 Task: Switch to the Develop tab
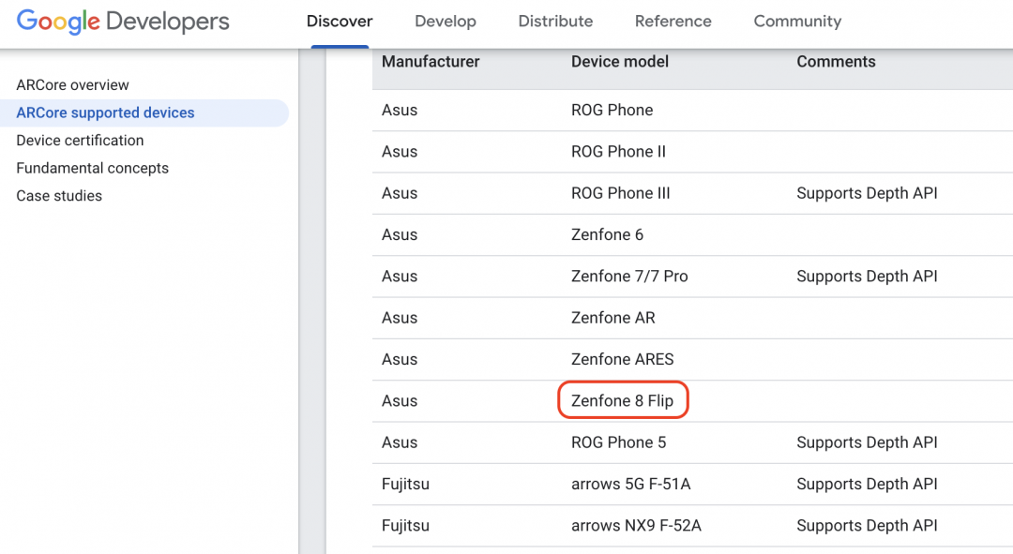click(446, 22)
